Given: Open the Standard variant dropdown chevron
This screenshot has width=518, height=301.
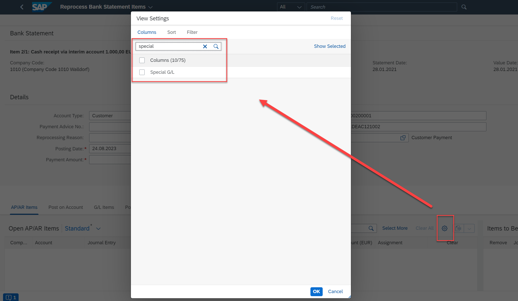Looking at the screenshot, I should click(x=98, y=229).
